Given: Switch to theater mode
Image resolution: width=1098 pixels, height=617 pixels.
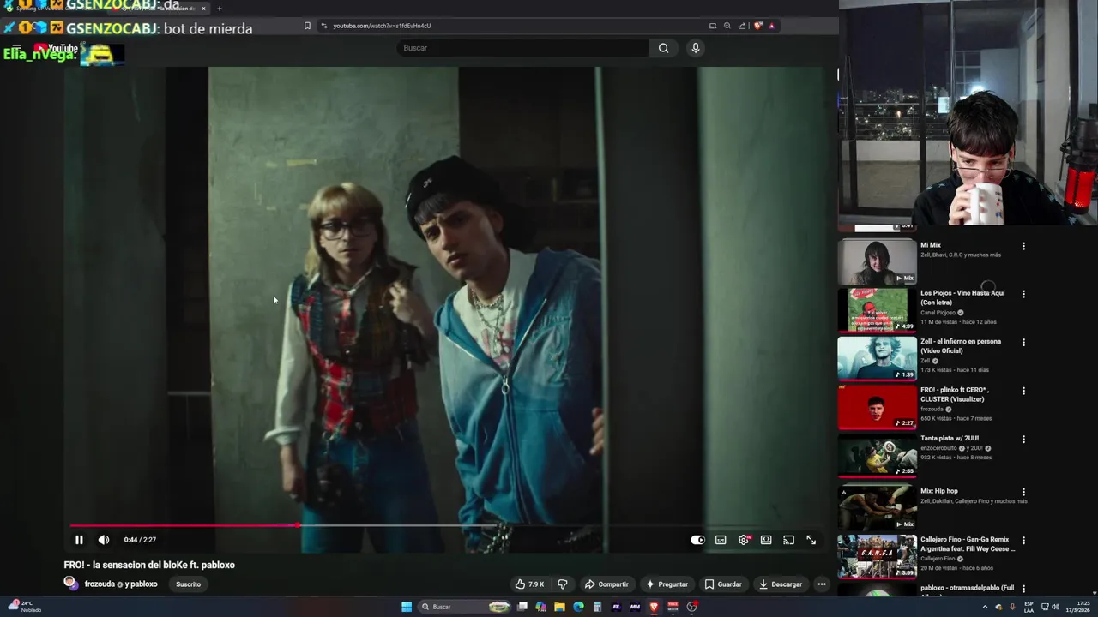Looking at the screenshot, I should pyautogui.click(x=766, y=540).
